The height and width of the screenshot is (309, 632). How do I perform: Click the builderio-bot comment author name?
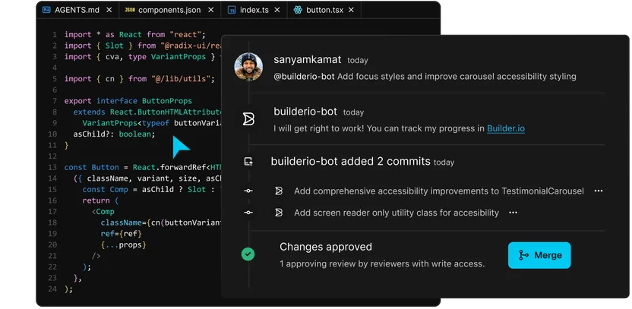point(305,112)
